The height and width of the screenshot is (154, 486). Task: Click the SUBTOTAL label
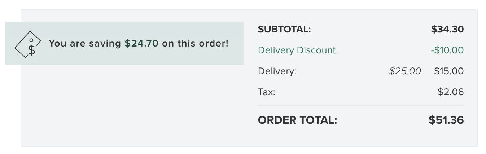(x=284, y=29)
